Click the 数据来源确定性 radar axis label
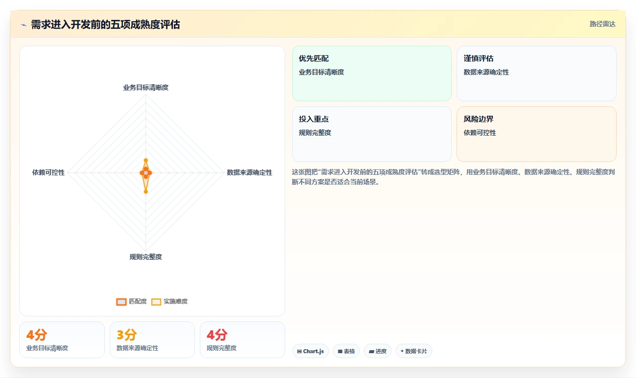 [x=249, y=172]
